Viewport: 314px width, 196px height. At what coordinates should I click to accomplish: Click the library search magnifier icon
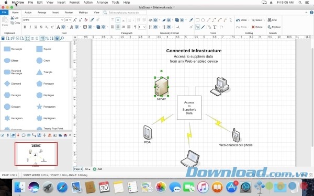click(x=62, y=38)
